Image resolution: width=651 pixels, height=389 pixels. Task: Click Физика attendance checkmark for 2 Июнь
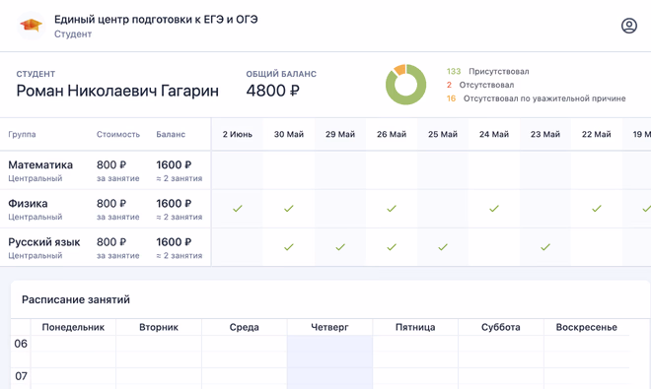click(x=238, y=208)
